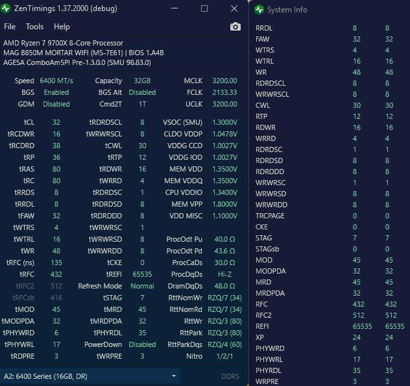The width and height of the screenshot is (410, 386).
Task: Click the REFI row label in System Info
Action: point(262,326)
